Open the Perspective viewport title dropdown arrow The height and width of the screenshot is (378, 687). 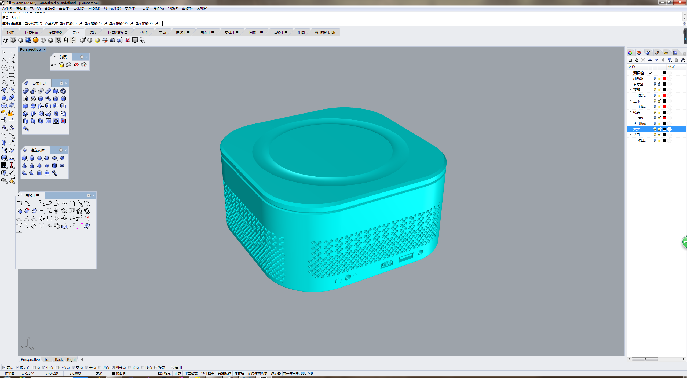[x=44, y=49]
